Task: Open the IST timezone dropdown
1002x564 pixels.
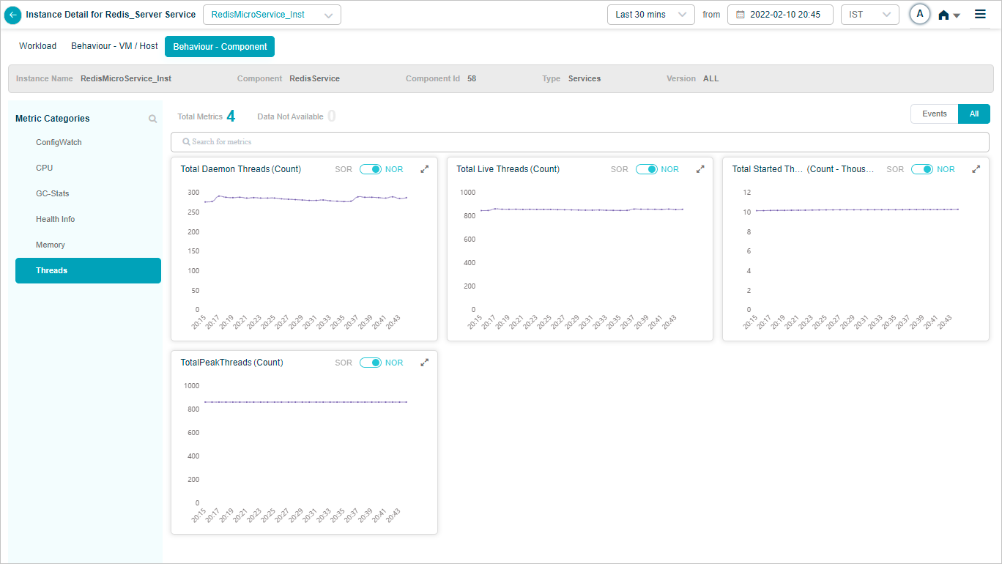Action: pos(869,15)
